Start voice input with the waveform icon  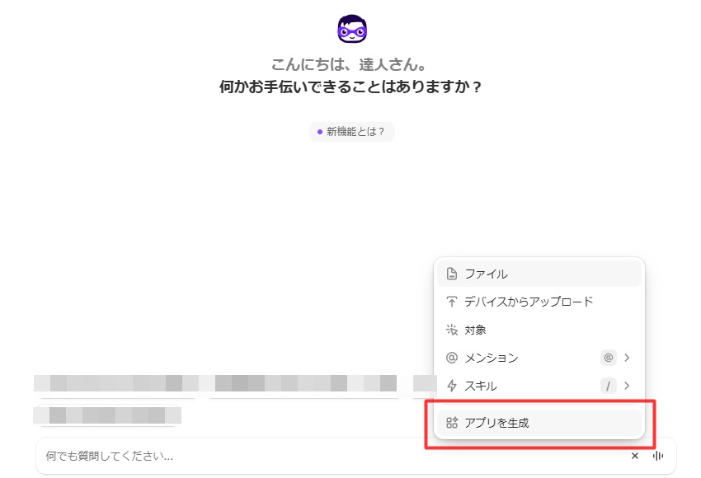click(x=659, y=456)
